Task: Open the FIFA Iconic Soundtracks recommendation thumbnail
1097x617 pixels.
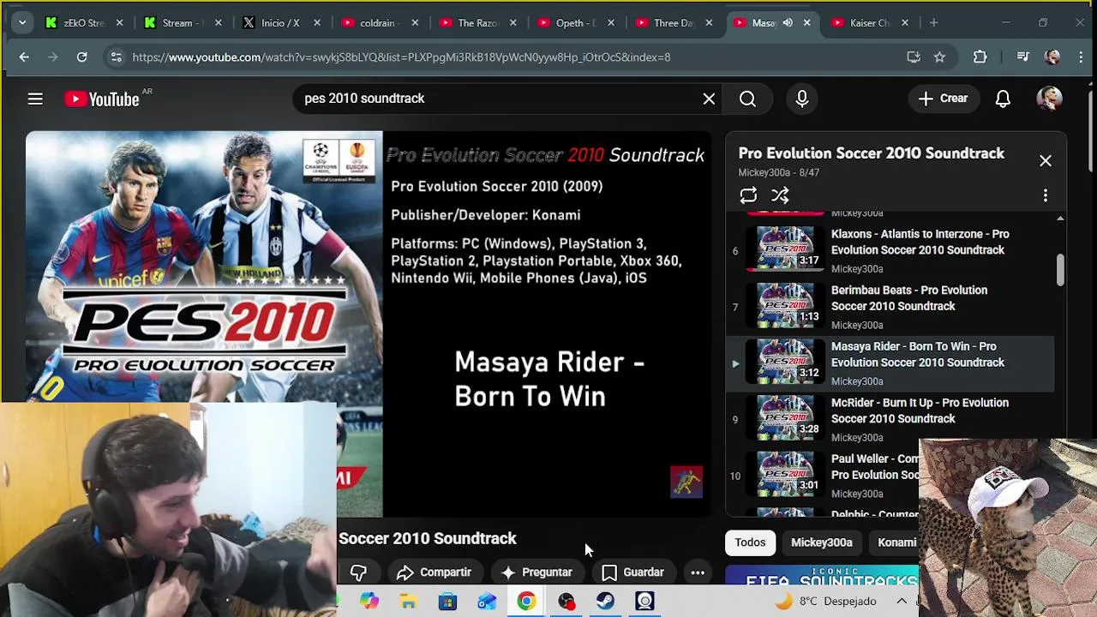Action: (x=822, y=576)
